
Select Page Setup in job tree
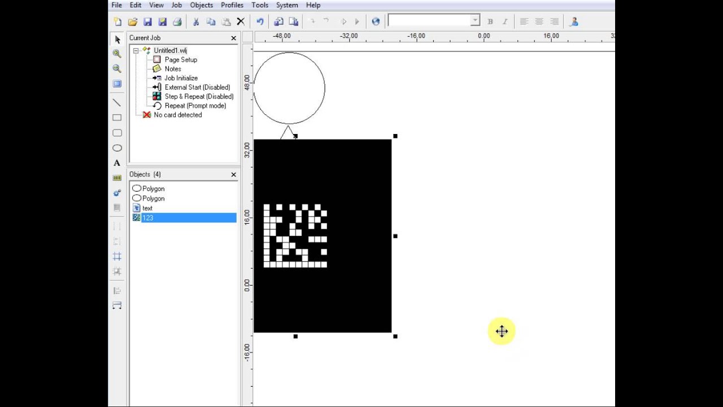point(181,59)
